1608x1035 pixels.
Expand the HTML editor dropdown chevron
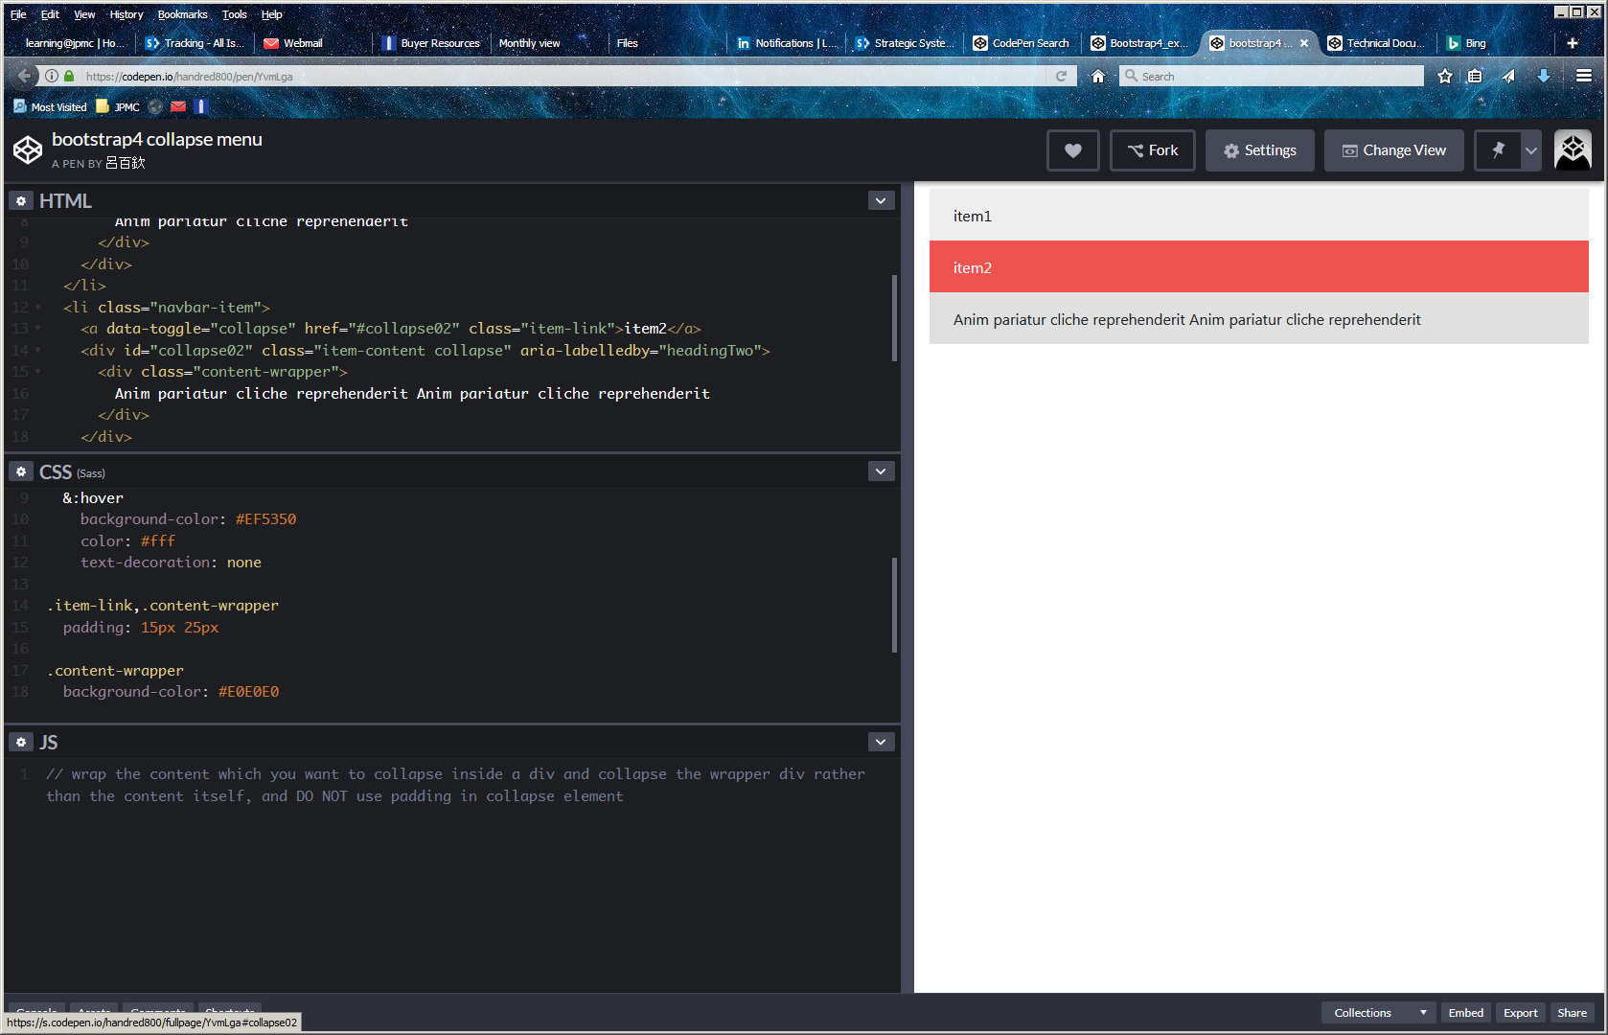(881, 200)
